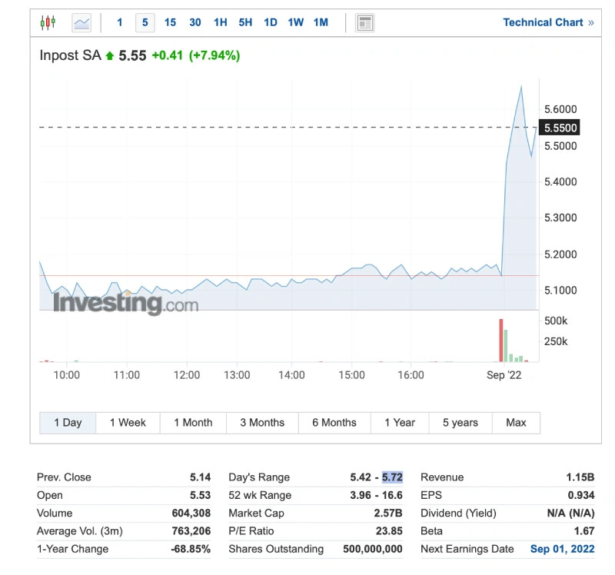Click the Shares Outstanding value 500,000,000
The width and height of the screenshot is (615, 575).
373,549
